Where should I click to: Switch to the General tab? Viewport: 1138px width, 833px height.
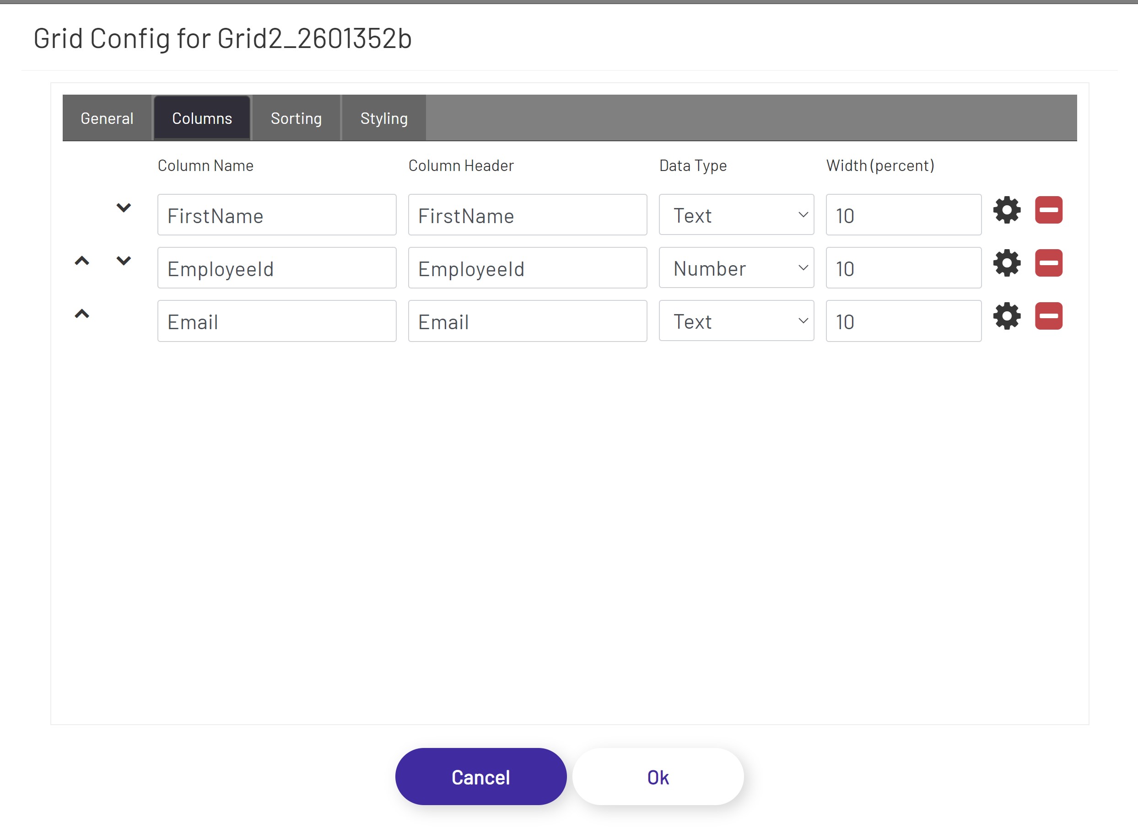(107, 118)
